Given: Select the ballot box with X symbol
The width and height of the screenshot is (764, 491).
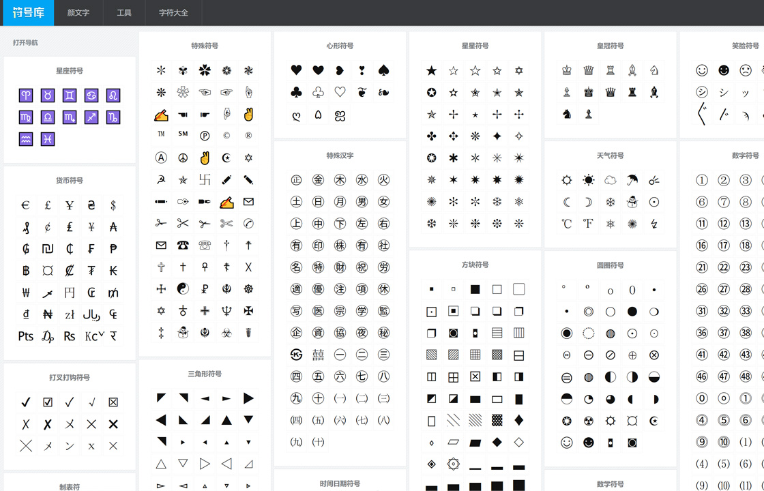Looking at the screenshot, I should click(113, 402).
